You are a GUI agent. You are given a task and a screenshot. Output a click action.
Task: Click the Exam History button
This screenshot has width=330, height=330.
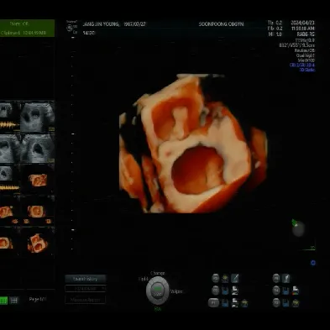pos(86,279)
